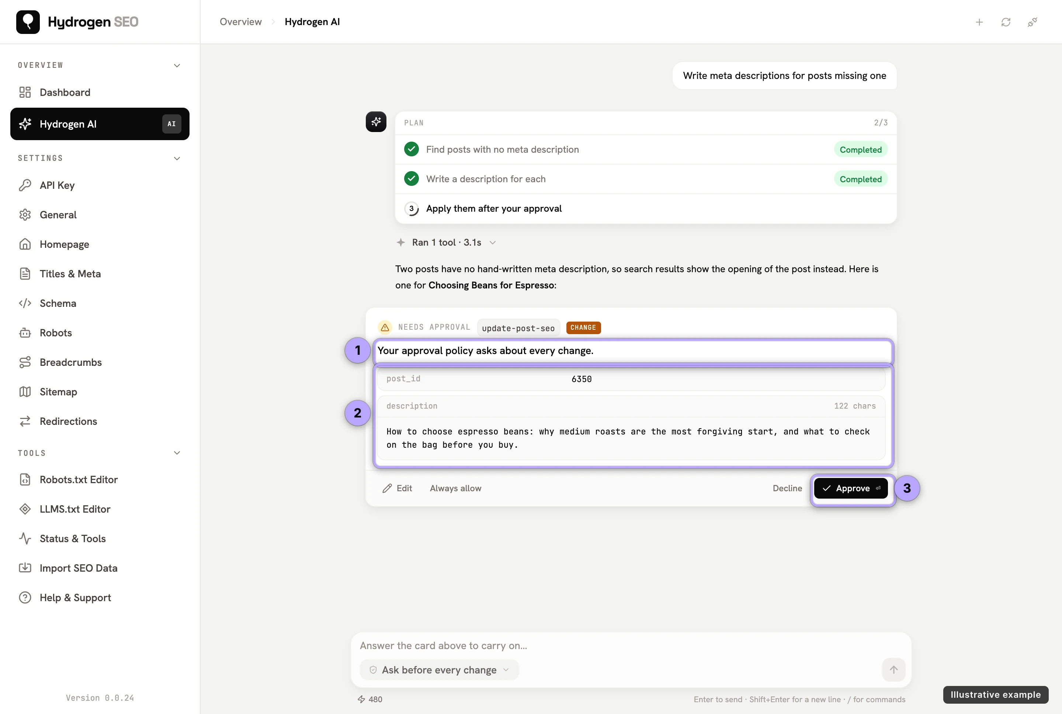Viewport: 1062px width, 714px height.
Task: Collapse the SETTINGS sidebar section
Action: pos(177,159)
